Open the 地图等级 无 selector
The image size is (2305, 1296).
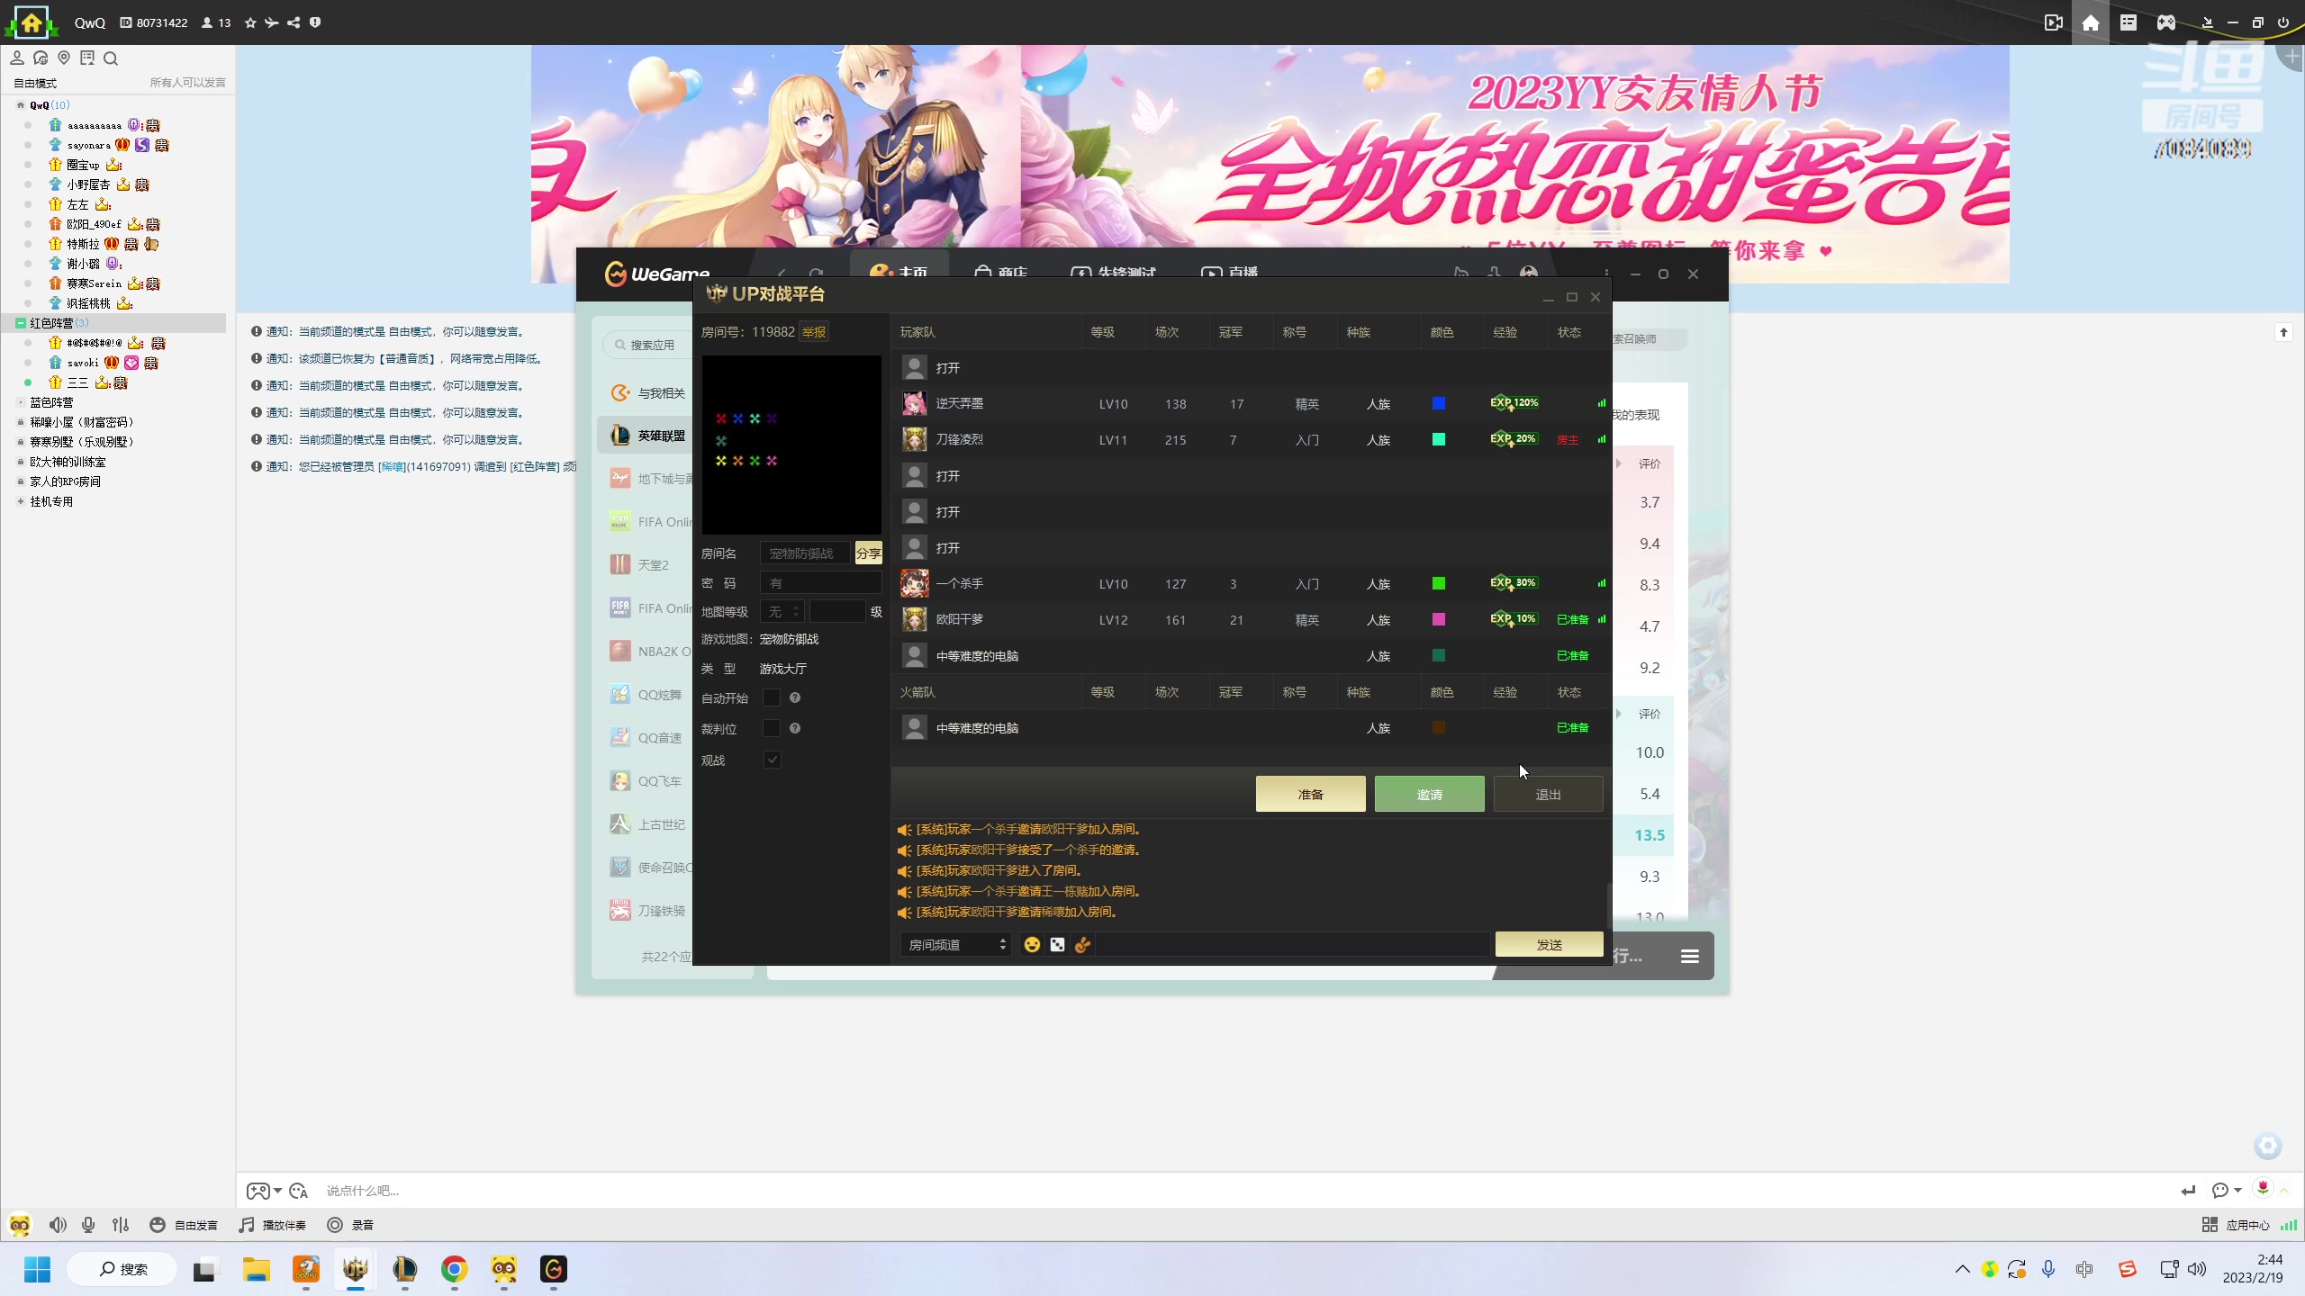click(782, 612)
